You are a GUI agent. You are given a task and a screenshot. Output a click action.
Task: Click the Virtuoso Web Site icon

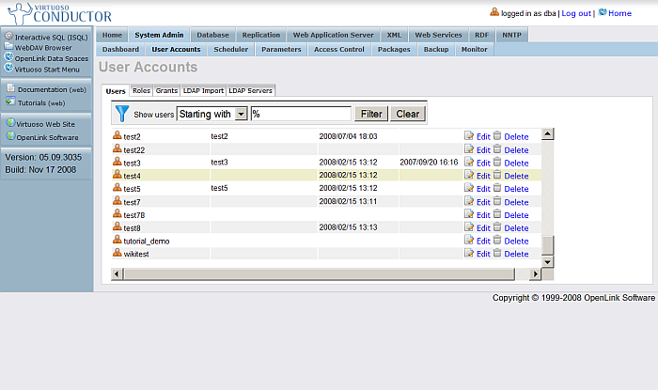9,123
